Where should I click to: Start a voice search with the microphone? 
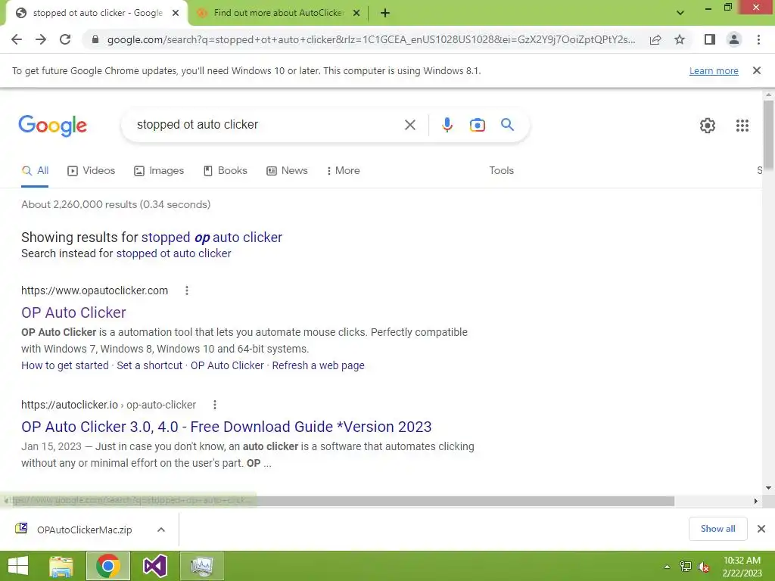click(447, 125)
